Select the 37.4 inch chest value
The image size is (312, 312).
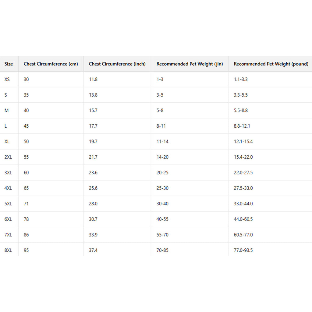point(93,250)
